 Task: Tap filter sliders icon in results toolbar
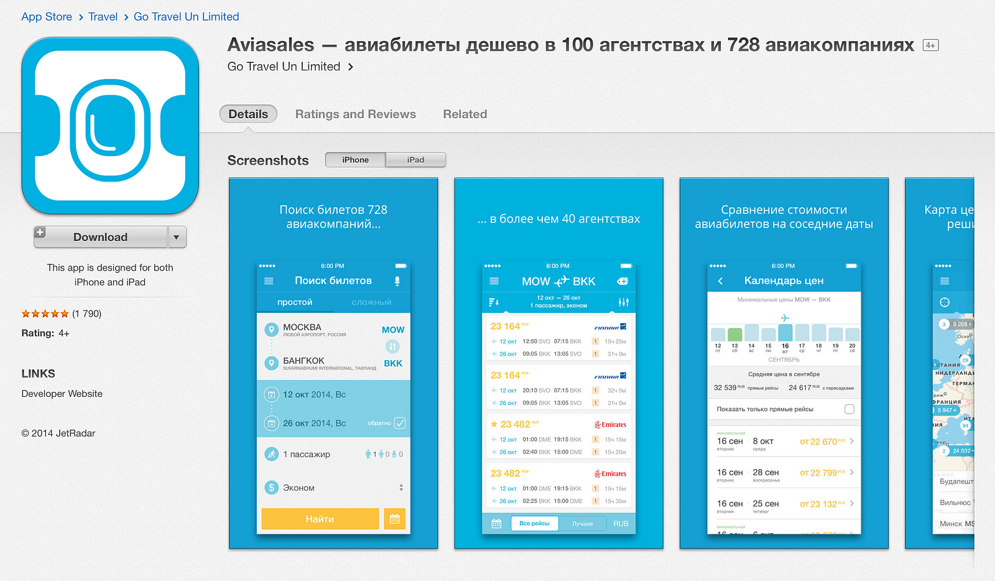pyautogui.click(x=624, y=302)
